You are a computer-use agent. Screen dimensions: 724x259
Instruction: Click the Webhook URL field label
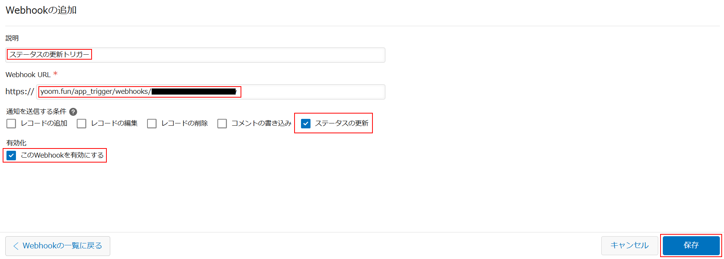28,75
